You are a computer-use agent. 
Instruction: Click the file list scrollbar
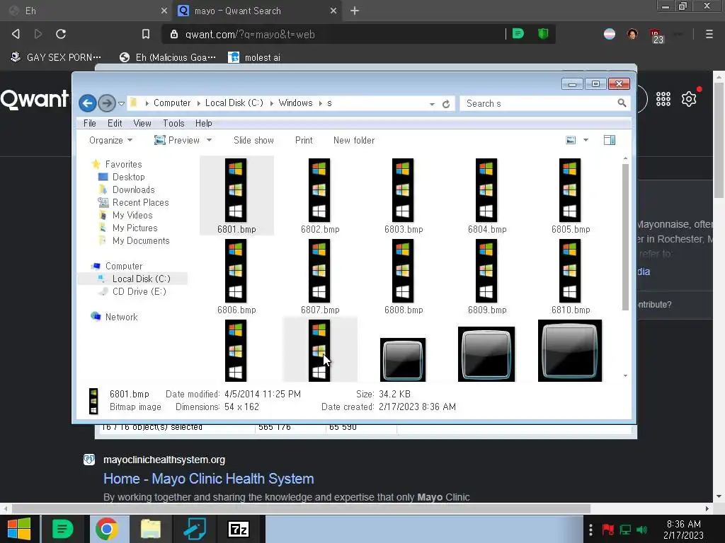[625, 236]
